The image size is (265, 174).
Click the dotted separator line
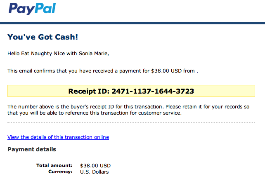(x=131, y=122)
